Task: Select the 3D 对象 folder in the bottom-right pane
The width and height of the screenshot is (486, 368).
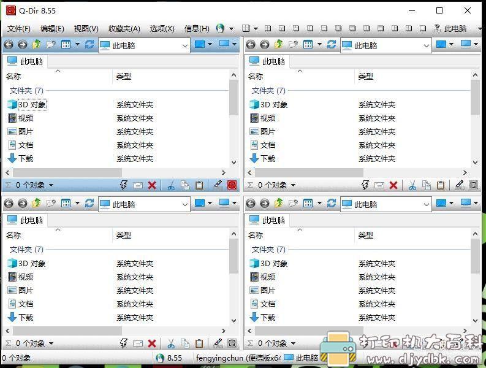Action: tap(268, 264)
